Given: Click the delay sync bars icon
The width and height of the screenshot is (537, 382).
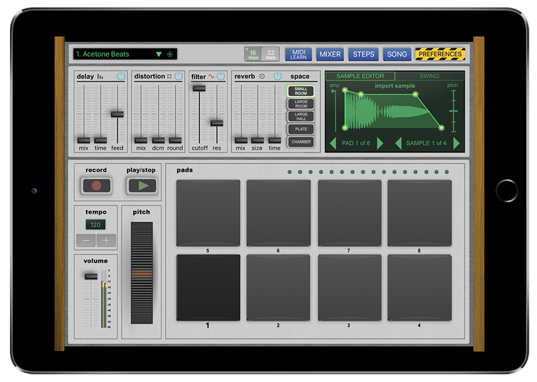Looking at the screenshot, I should (100, 76).
